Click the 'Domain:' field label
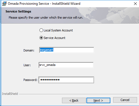139x106 pixels. pos(29,50)
